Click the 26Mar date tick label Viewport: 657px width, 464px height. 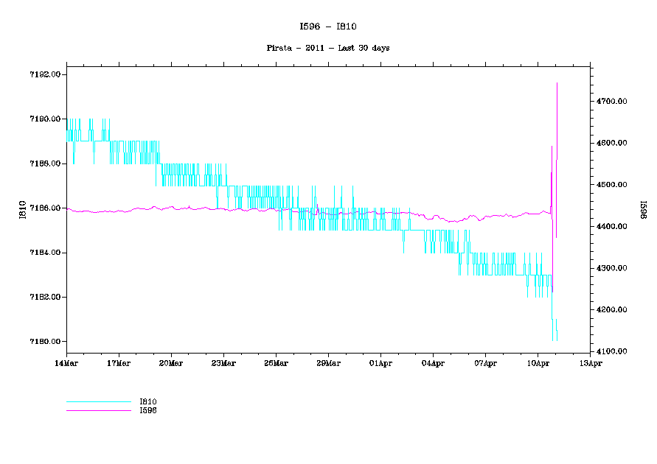coord(276,363)
